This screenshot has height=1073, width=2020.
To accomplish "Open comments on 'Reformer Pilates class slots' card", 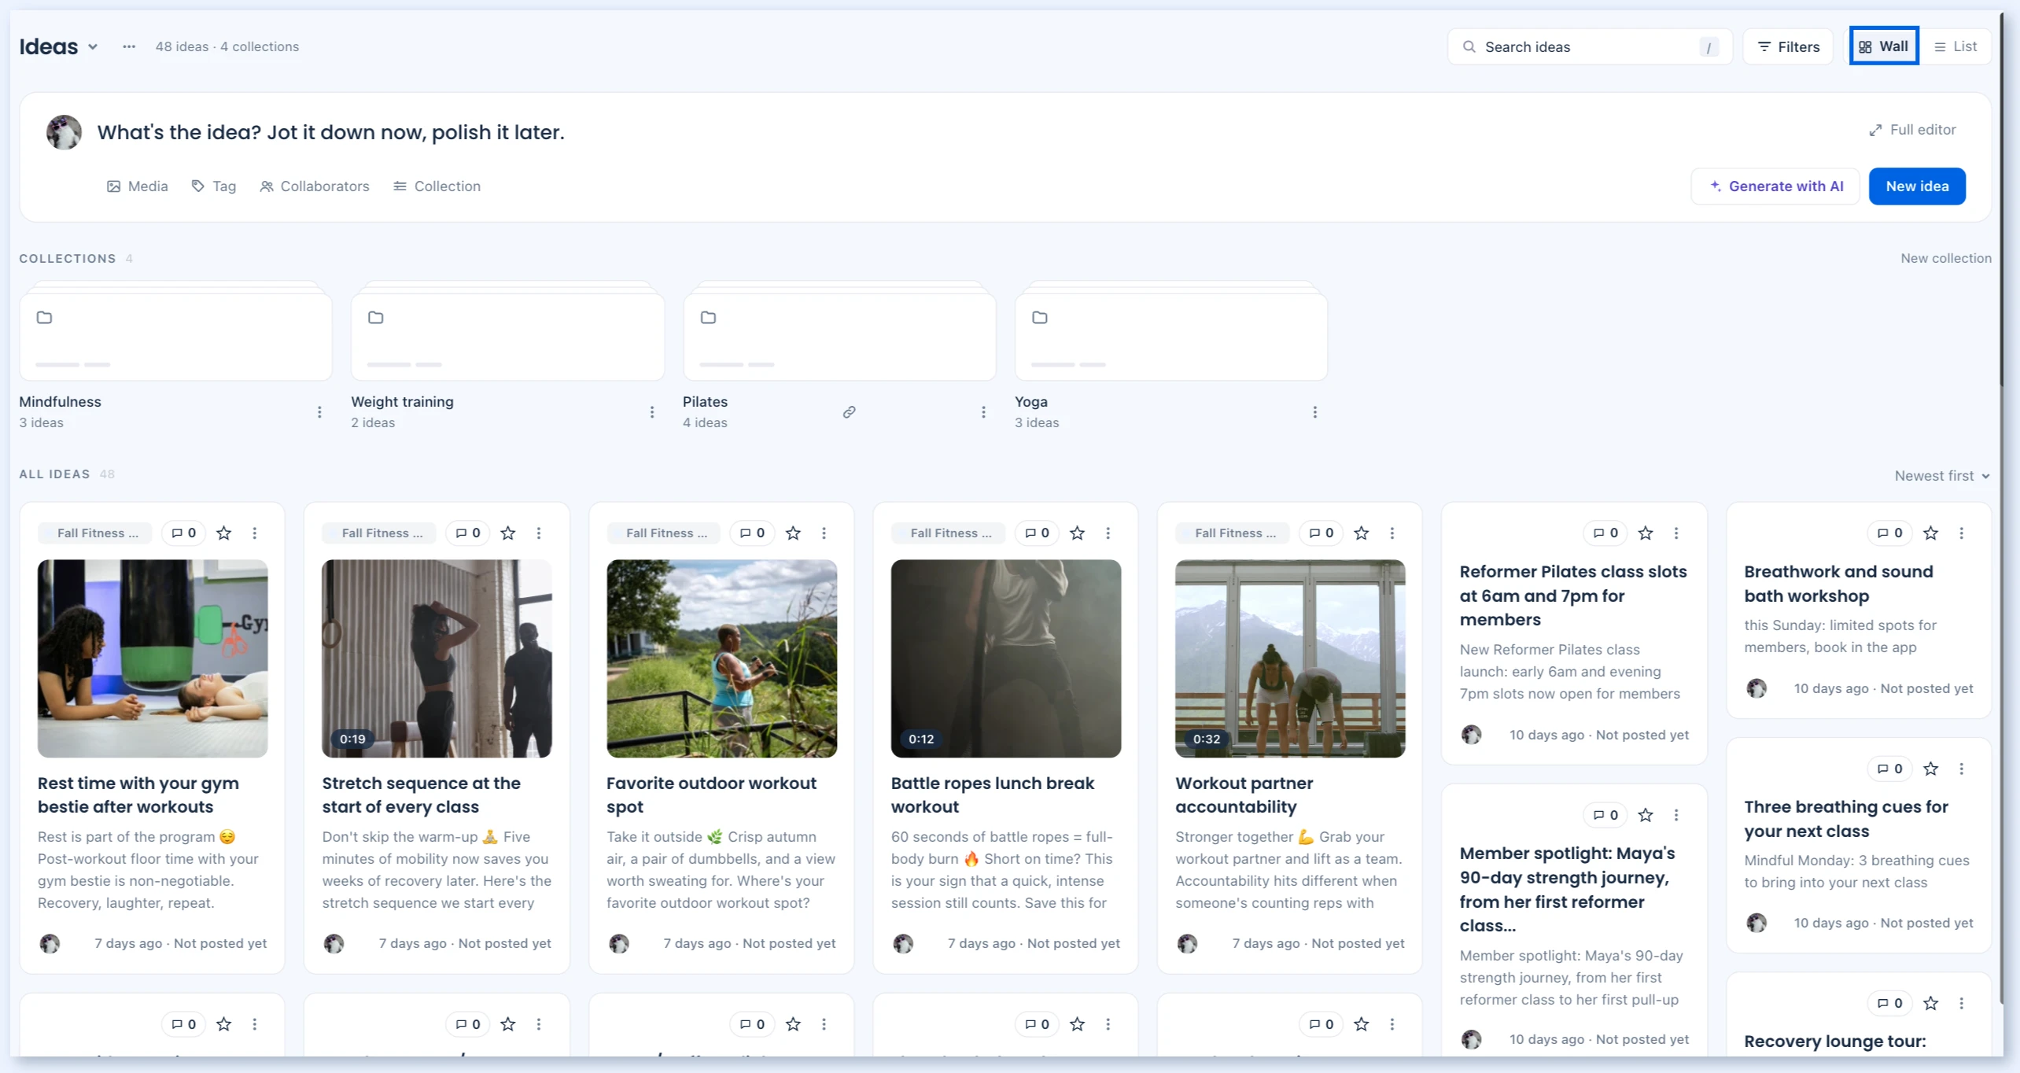I will 1605,533.
